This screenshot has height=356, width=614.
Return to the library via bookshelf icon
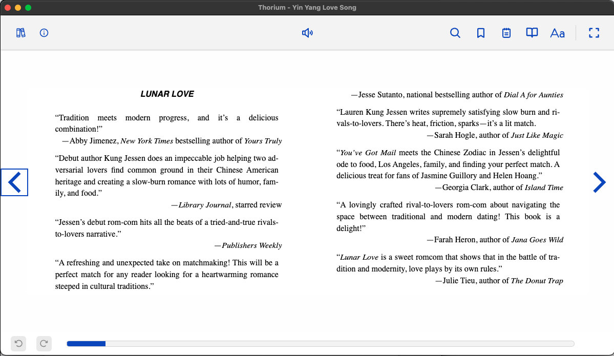tap(21, 33)
